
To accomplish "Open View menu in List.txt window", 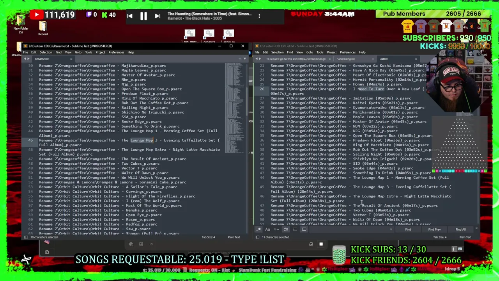I will pyautogui.click(x=299, y=52).
